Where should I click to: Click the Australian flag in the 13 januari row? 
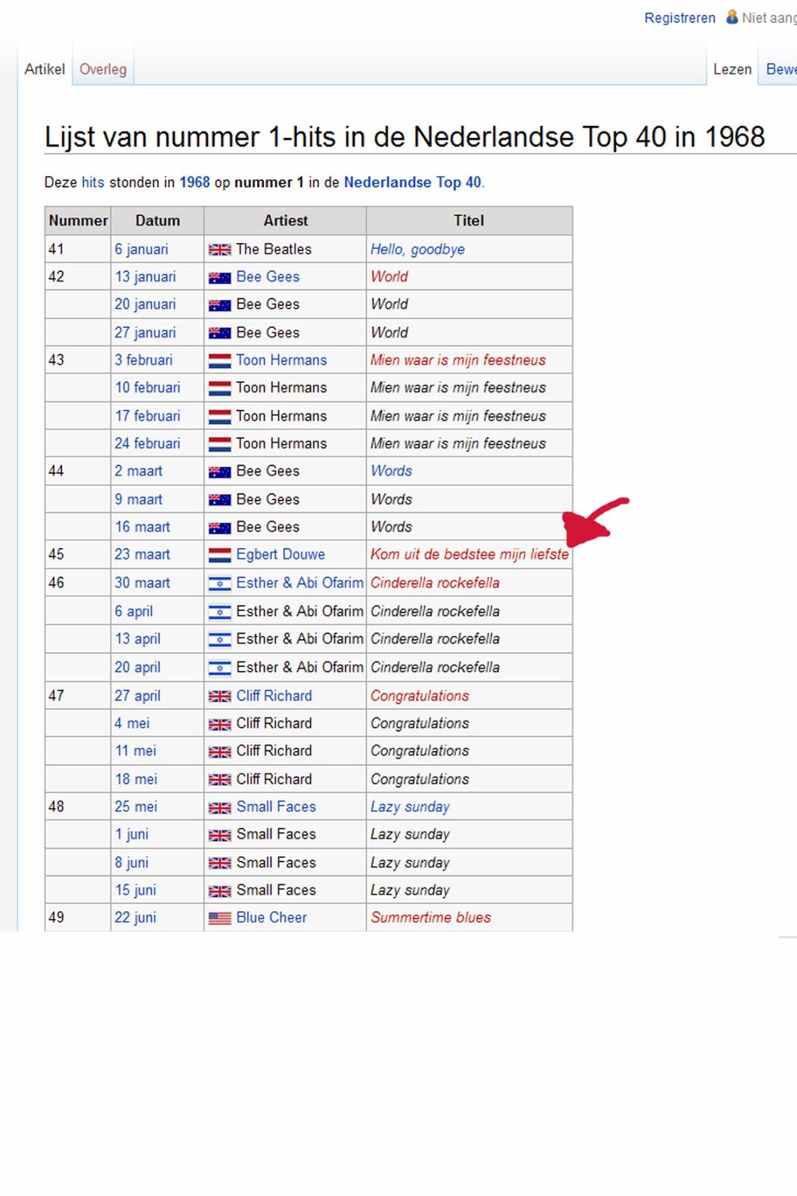(220, 277)
